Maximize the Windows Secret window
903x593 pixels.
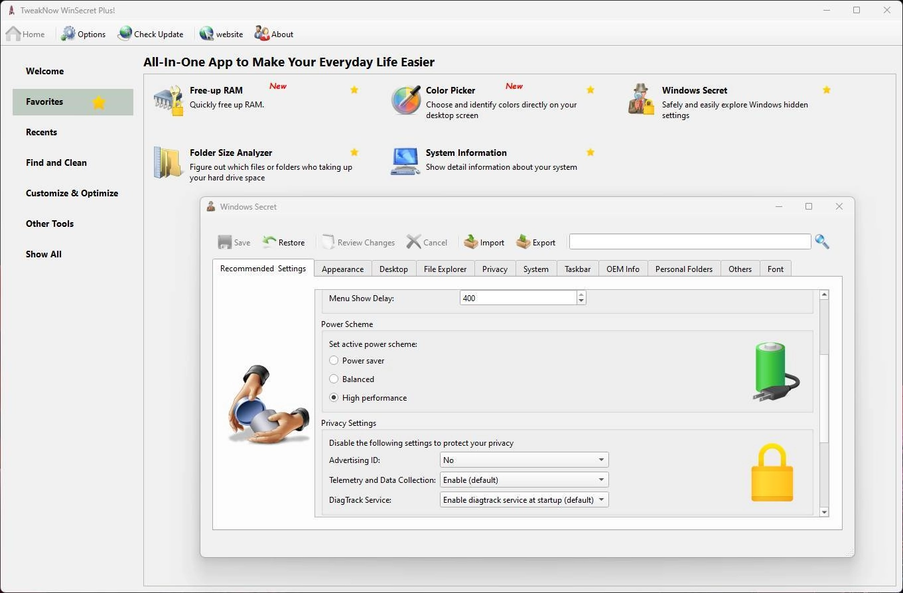pyautogui.click(x=809, y=206)
